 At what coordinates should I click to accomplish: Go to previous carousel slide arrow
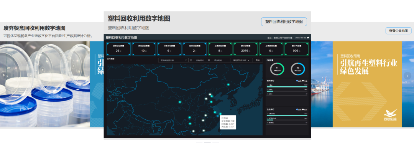click(7, 76)
